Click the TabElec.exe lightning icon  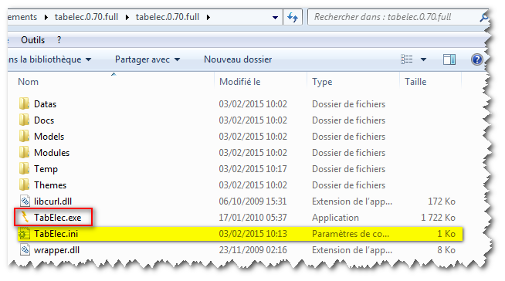(x=25, y=217)
